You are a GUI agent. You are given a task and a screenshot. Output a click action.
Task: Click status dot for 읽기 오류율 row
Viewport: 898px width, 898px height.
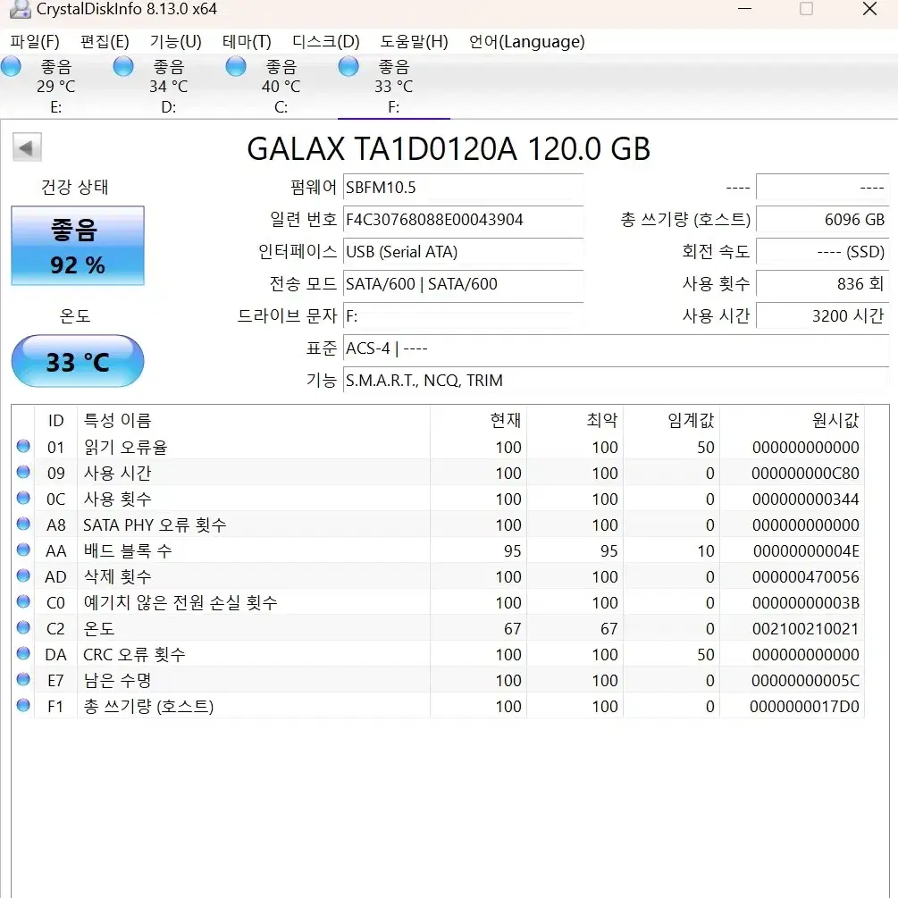coord(23,446)
